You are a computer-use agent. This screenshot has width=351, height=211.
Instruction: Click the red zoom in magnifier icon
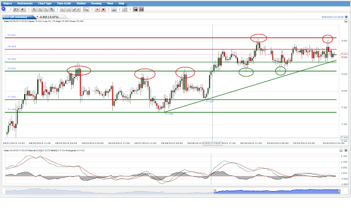[x=34, y=9]
